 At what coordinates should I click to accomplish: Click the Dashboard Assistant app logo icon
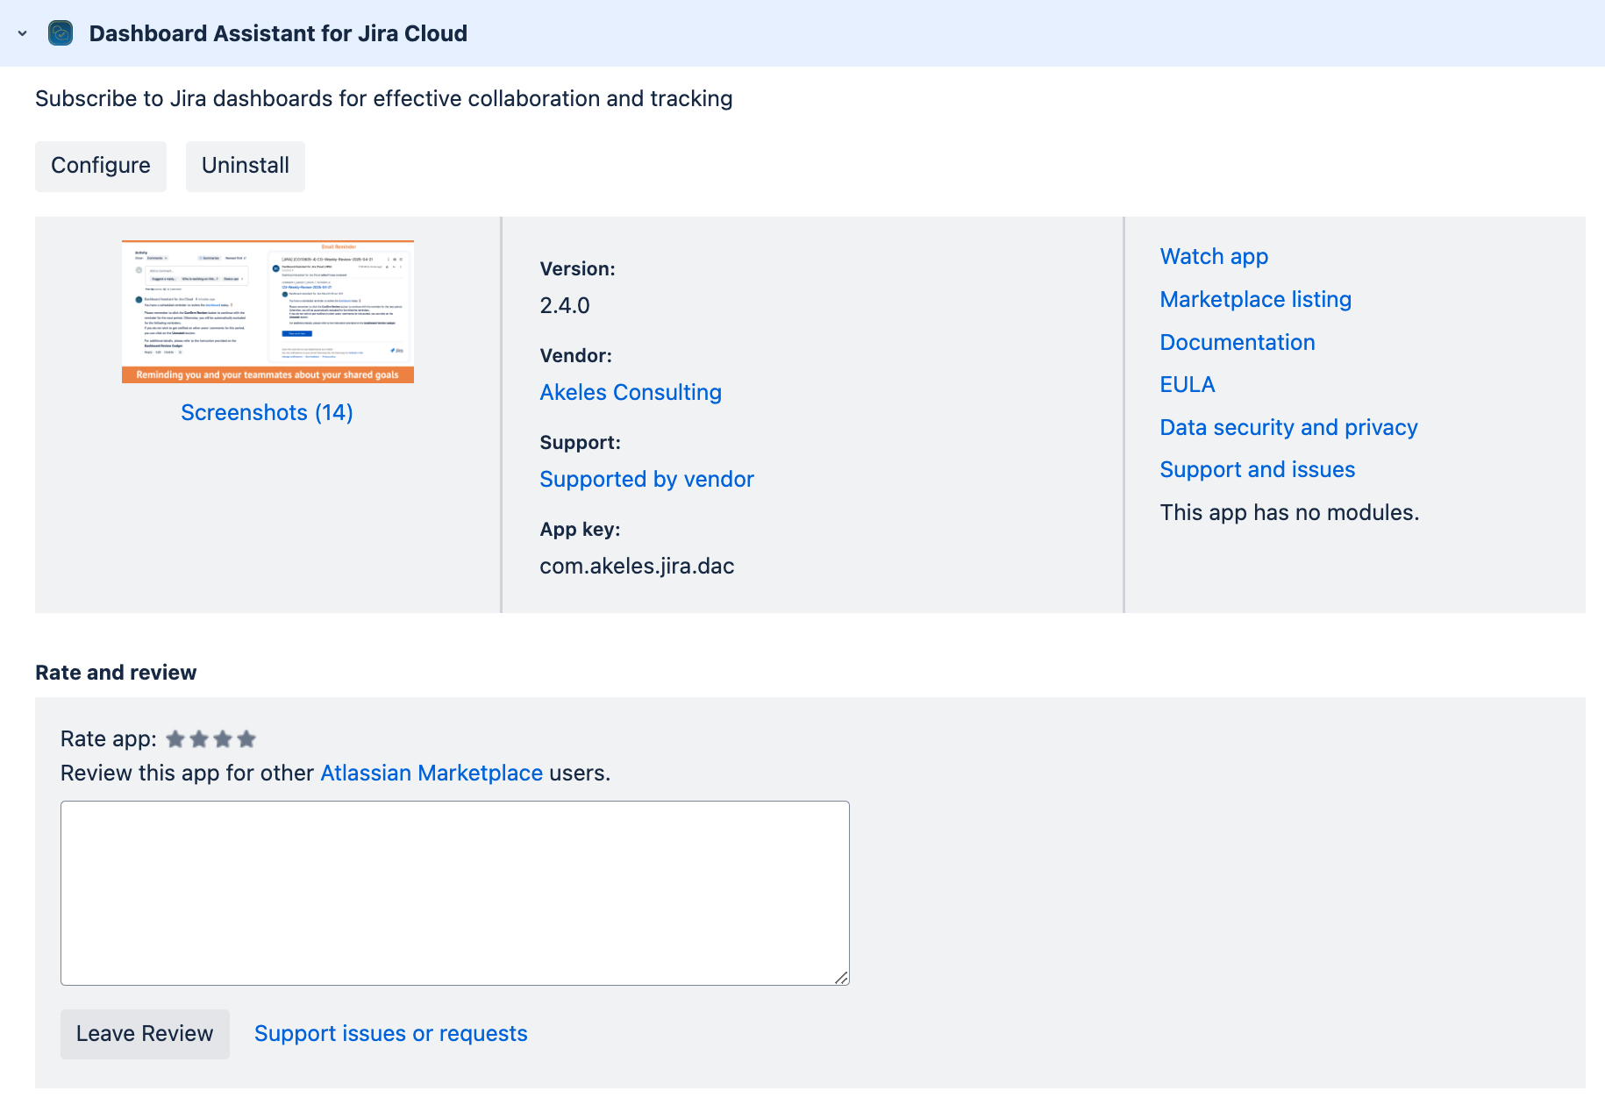tap(60, 33)
